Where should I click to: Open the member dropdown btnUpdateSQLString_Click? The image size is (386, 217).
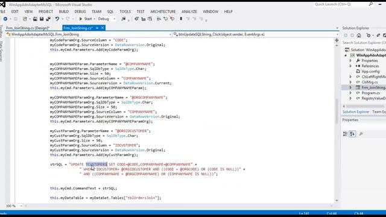pos(256,34)
